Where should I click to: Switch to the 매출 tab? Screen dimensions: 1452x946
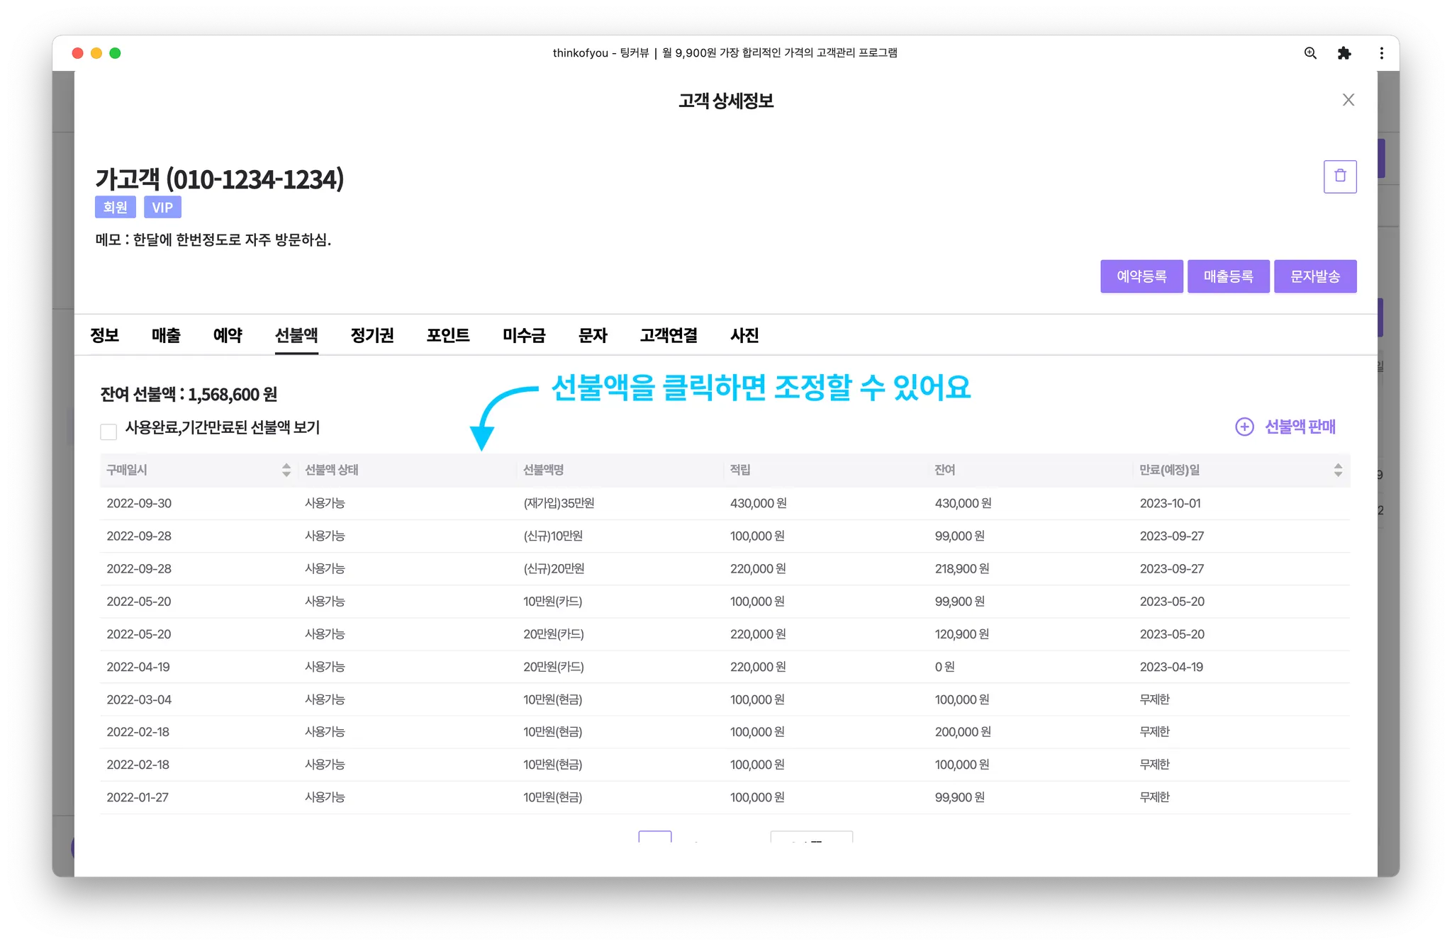(166, 335)
